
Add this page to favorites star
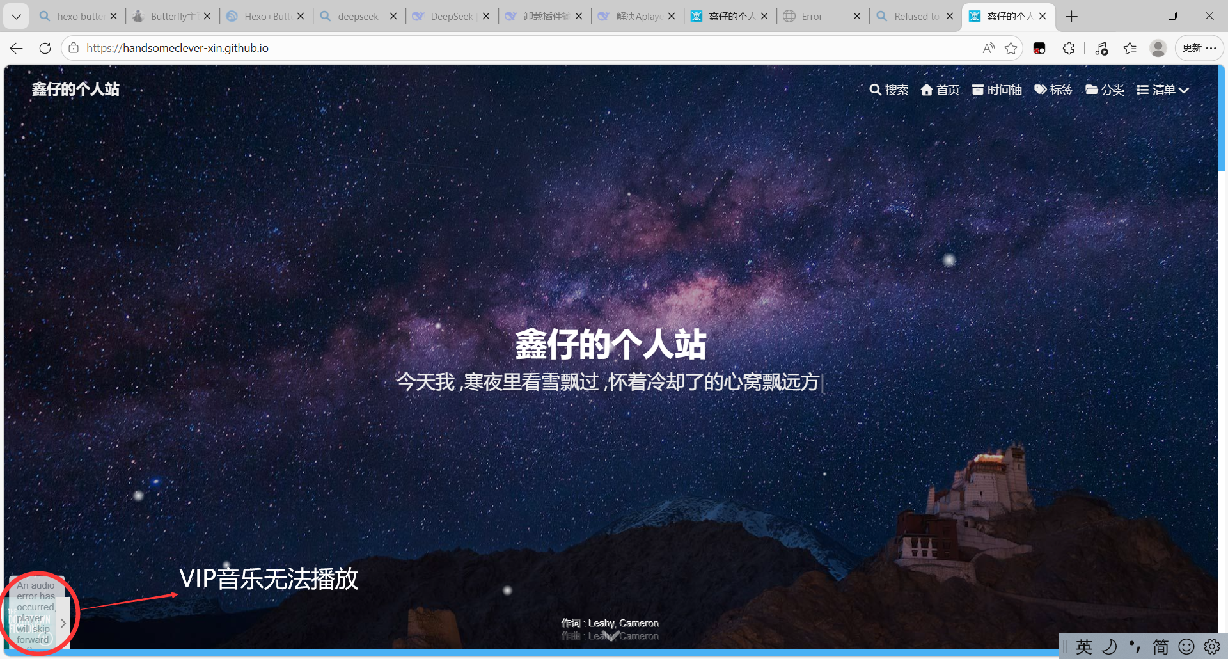pos(1011,48)
